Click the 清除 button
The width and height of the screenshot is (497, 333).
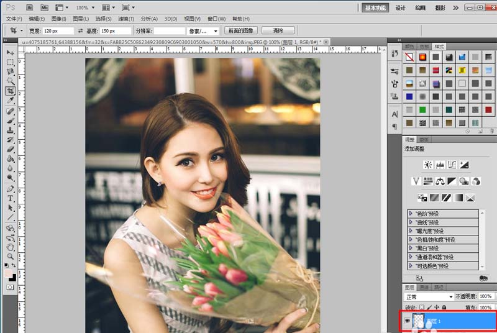coord(278,30)
